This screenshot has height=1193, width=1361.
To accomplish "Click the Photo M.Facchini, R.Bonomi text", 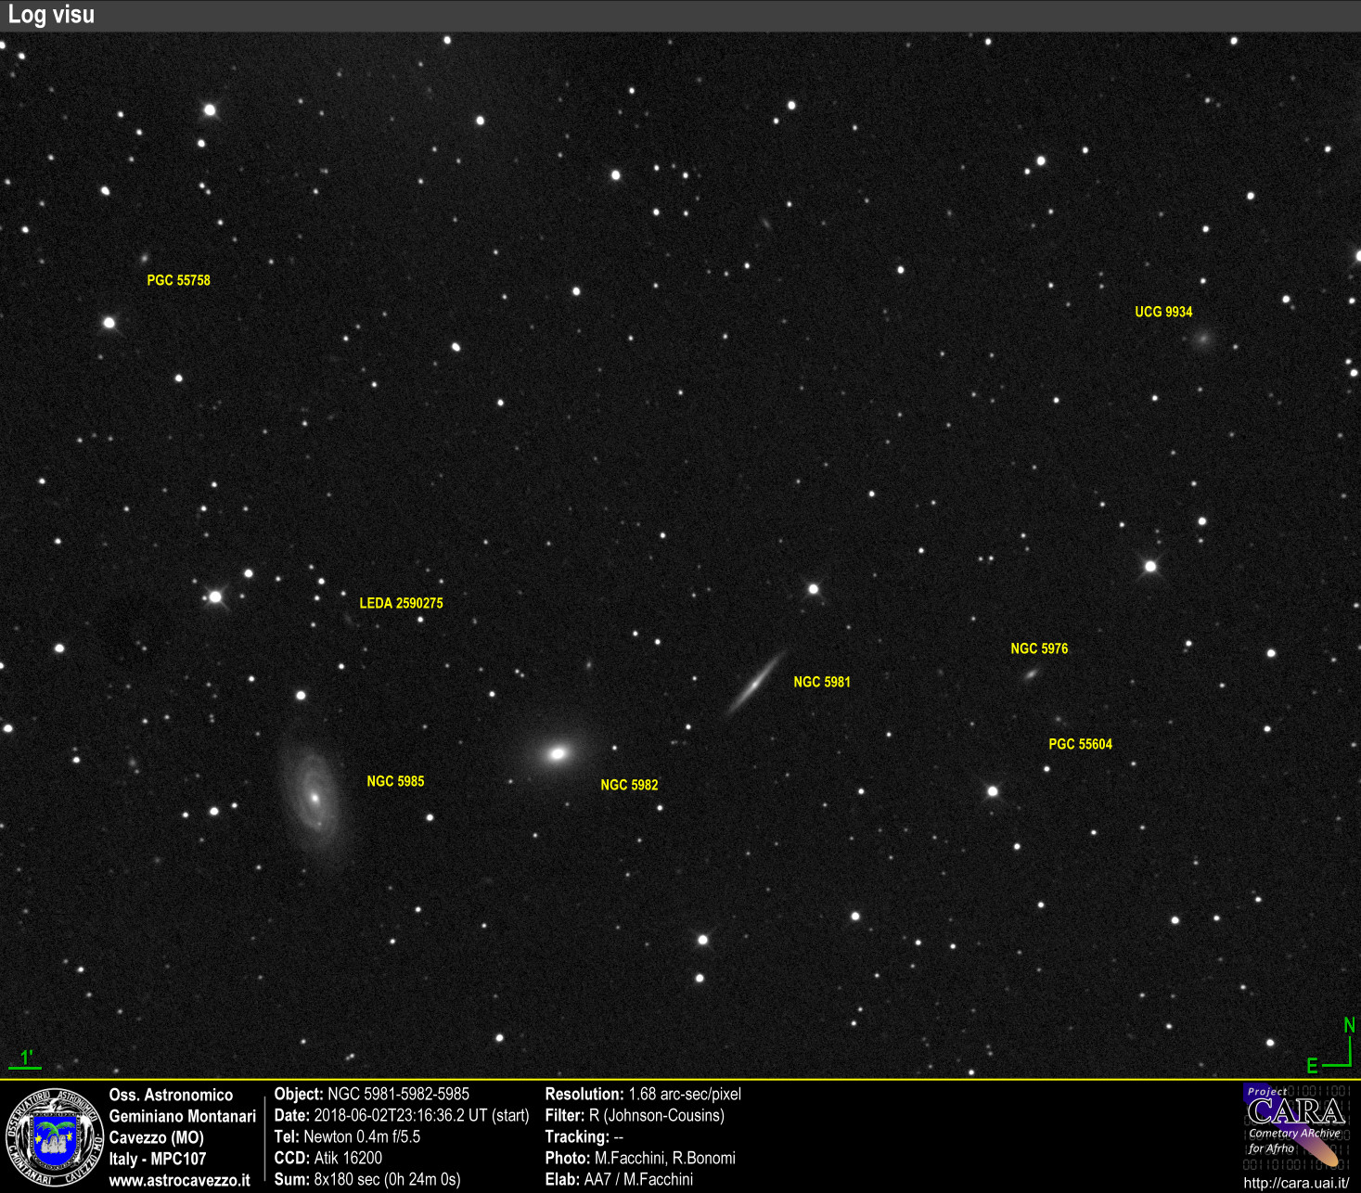I will (640, 1159).
